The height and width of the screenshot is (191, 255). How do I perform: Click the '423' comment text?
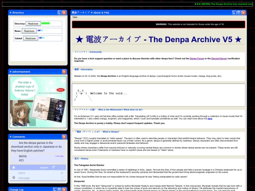click(21, 160)
